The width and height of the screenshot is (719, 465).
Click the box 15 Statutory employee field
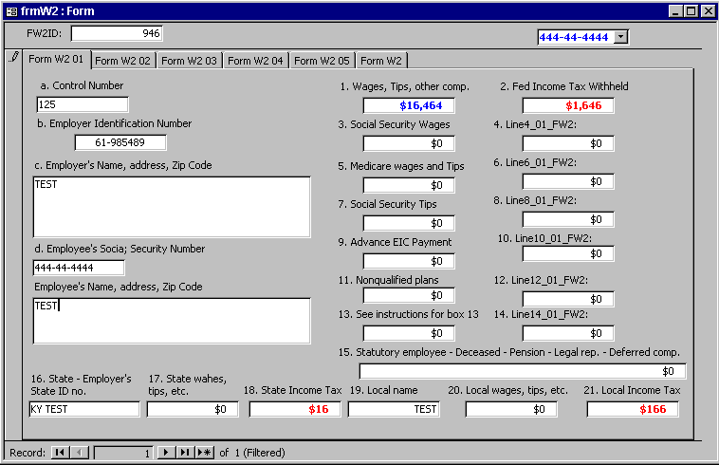click(523, 371)
